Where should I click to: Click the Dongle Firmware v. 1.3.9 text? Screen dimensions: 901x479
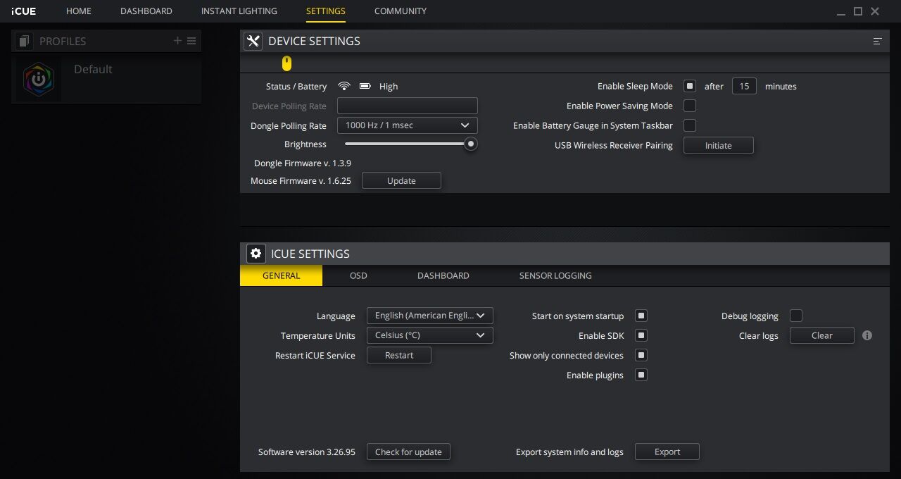pos(303,163)
